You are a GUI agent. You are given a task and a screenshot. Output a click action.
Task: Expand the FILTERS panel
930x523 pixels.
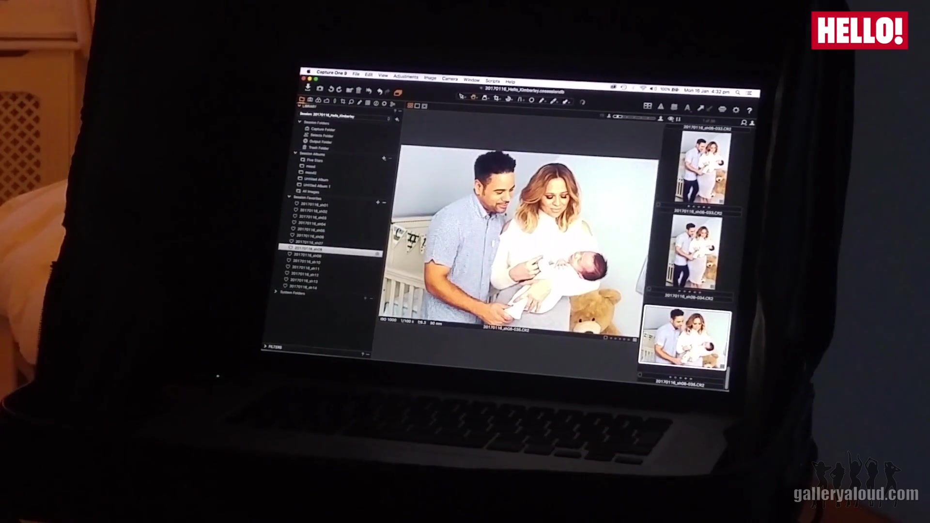click(265, 346)
